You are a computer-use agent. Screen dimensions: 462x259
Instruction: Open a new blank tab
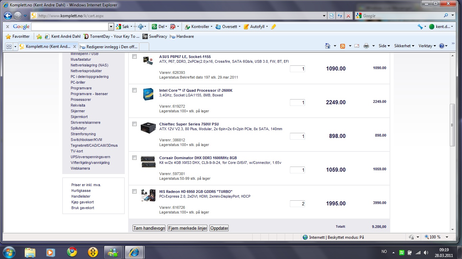144,47
